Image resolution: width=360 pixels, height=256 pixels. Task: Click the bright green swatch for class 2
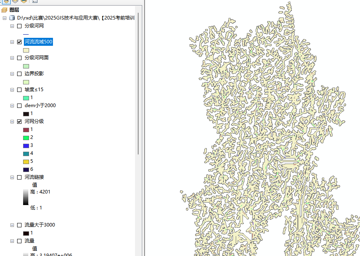26,138
